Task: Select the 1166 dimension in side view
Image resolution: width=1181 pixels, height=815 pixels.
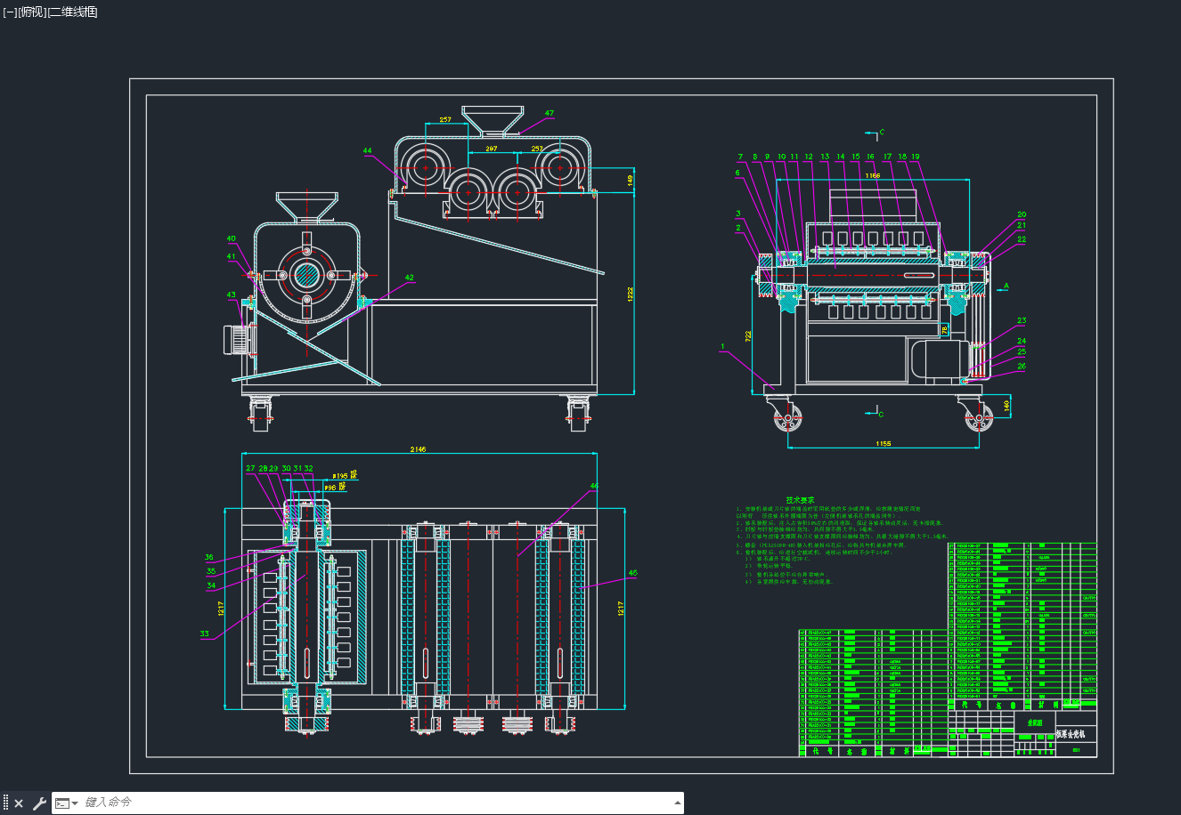Action: (872, 176)
